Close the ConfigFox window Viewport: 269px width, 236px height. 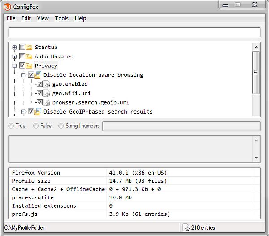pyautogui.click(x=255, y=5)
